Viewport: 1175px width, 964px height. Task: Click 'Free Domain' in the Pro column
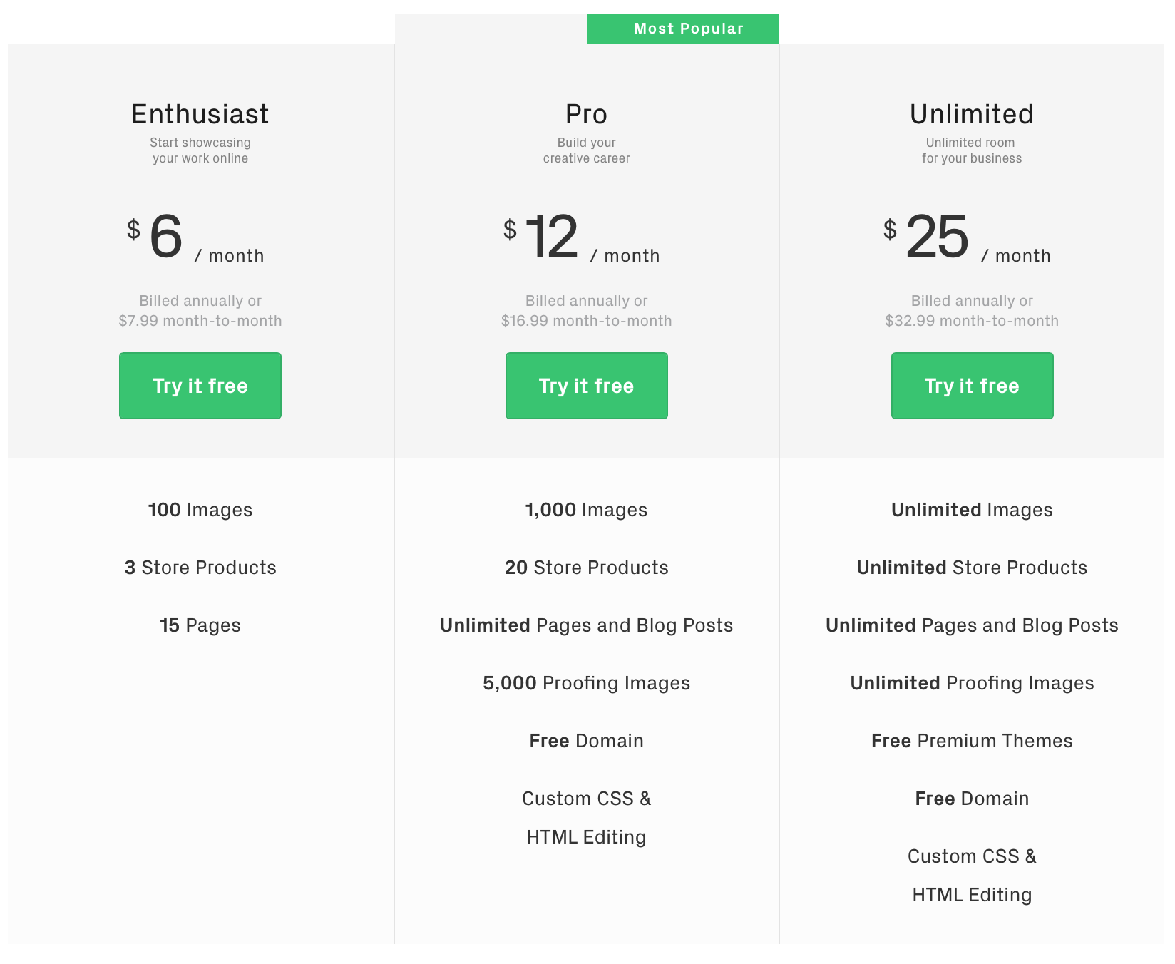point(586,741)
